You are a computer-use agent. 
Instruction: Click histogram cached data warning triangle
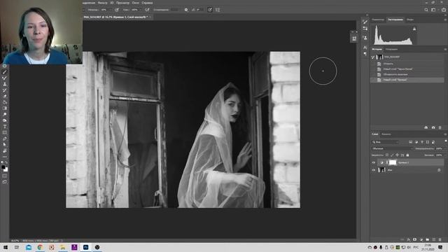pyautogui.click(x=414, y=29)
